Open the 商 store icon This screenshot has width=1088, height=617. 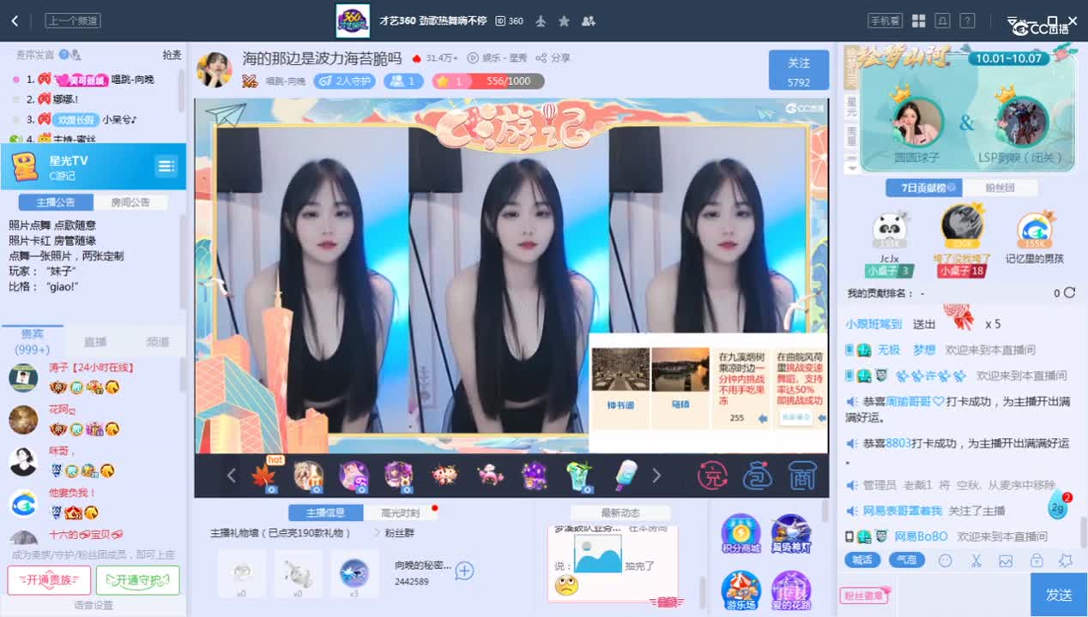[801, 476]
